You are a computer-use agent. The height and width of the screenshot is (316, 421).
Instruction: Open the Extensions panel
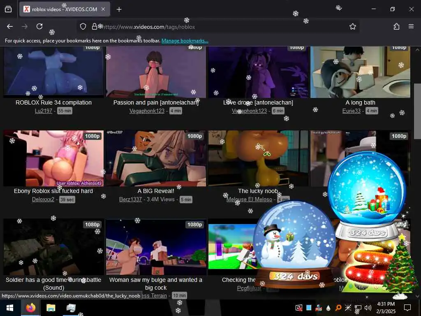point(396,26)
